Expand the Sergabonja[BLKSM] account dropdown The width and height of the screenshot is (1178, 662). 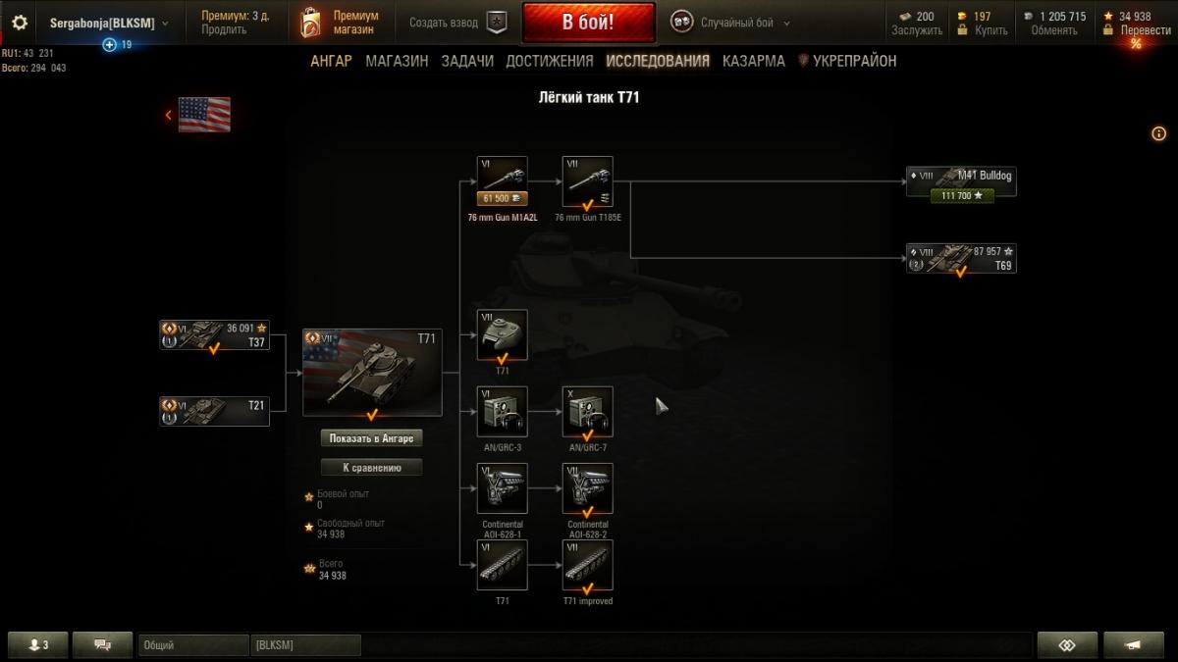point(109,23)
